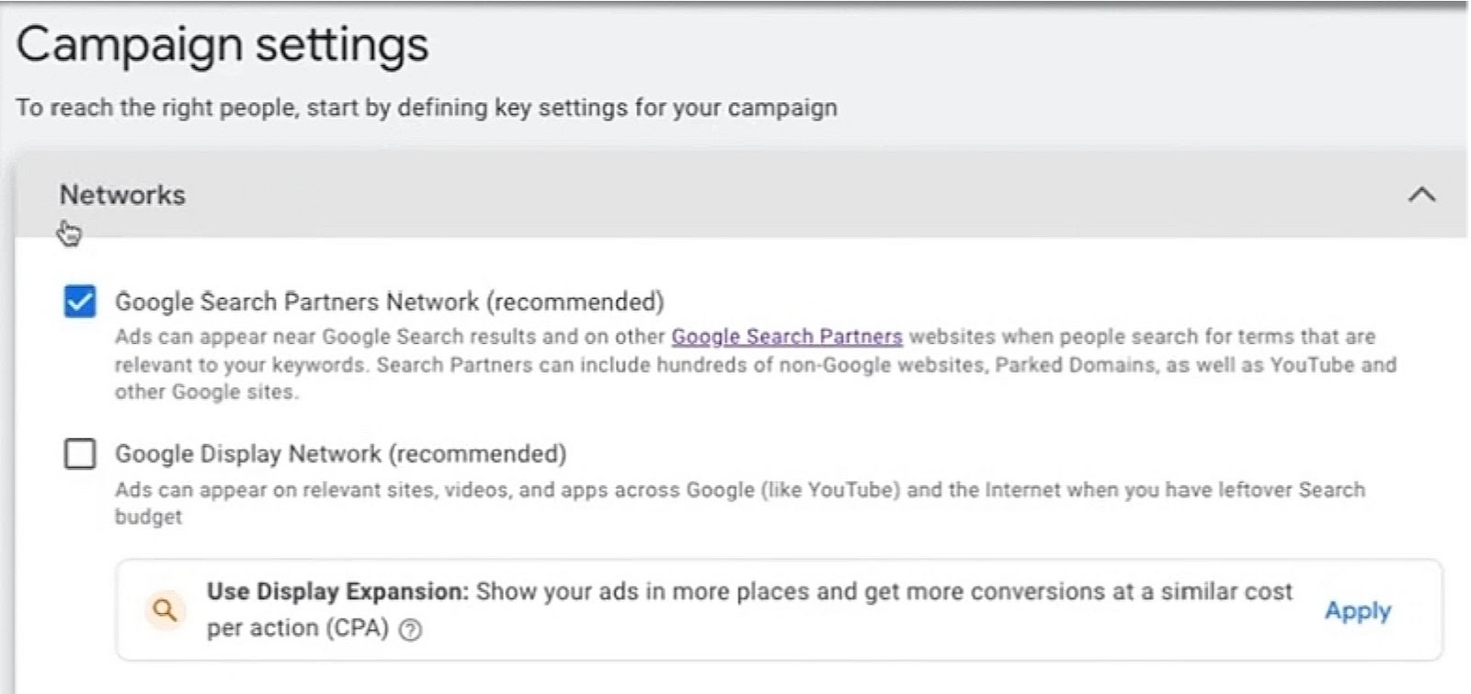Image resolution: width=1471 pixels, height=694 pixels.
Task: Click the magnifier icon in Display Expansion card
Action: click(165, 609)
